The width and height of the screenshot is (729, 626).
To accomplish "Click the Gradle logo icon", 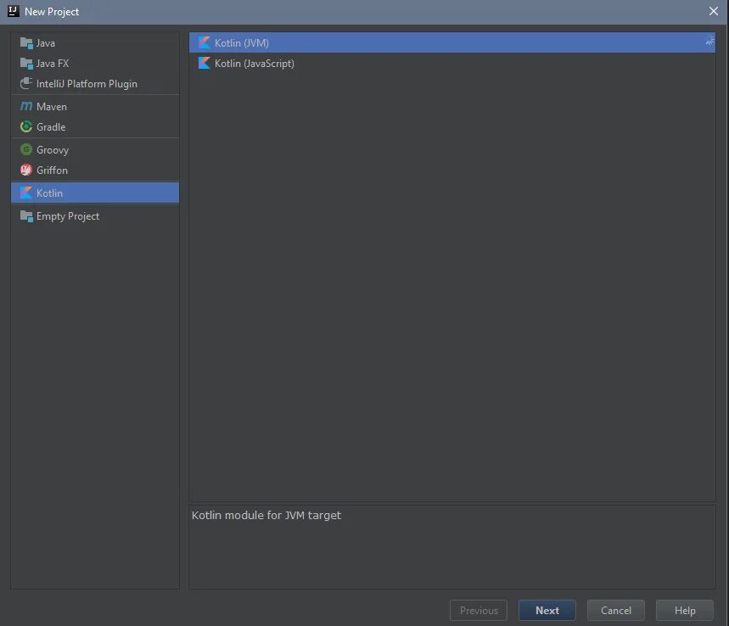I will coord(26,127).
